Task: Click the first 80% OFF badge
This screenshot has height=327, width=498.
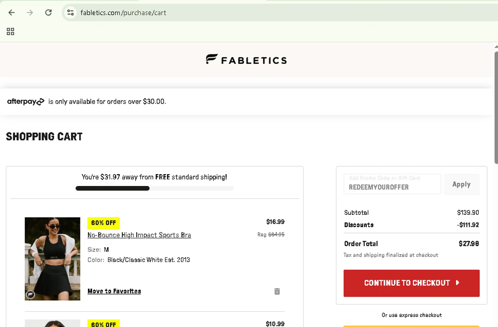Action: pos(104,223)
